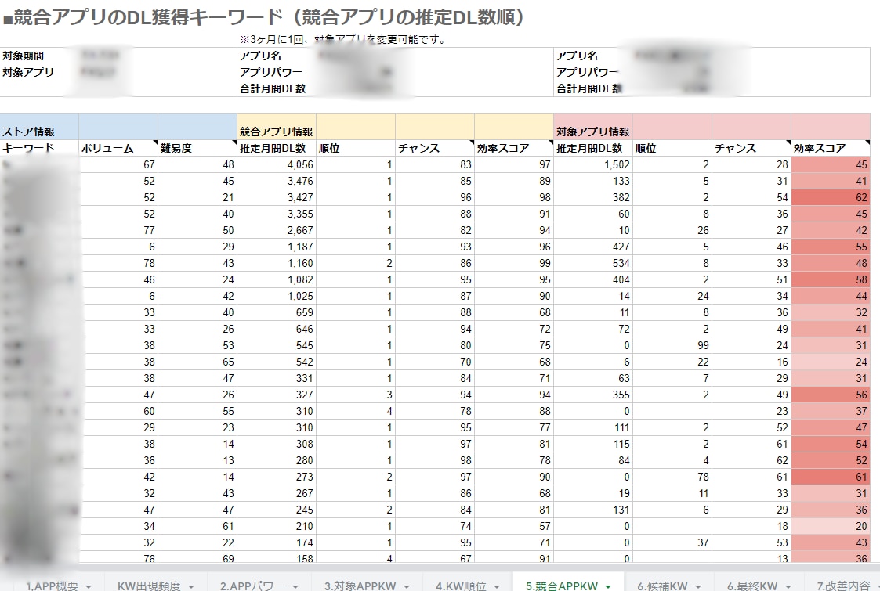Select the cell with value 1,187
This screenshot has width=880, height=591.
point(277,247)
